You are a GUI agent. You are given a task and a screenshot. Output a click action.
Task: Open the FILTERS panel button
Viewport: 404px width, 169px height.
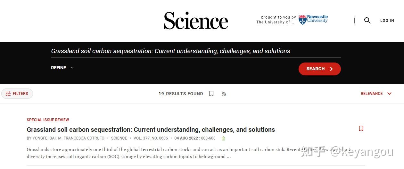tap(17, 94)
